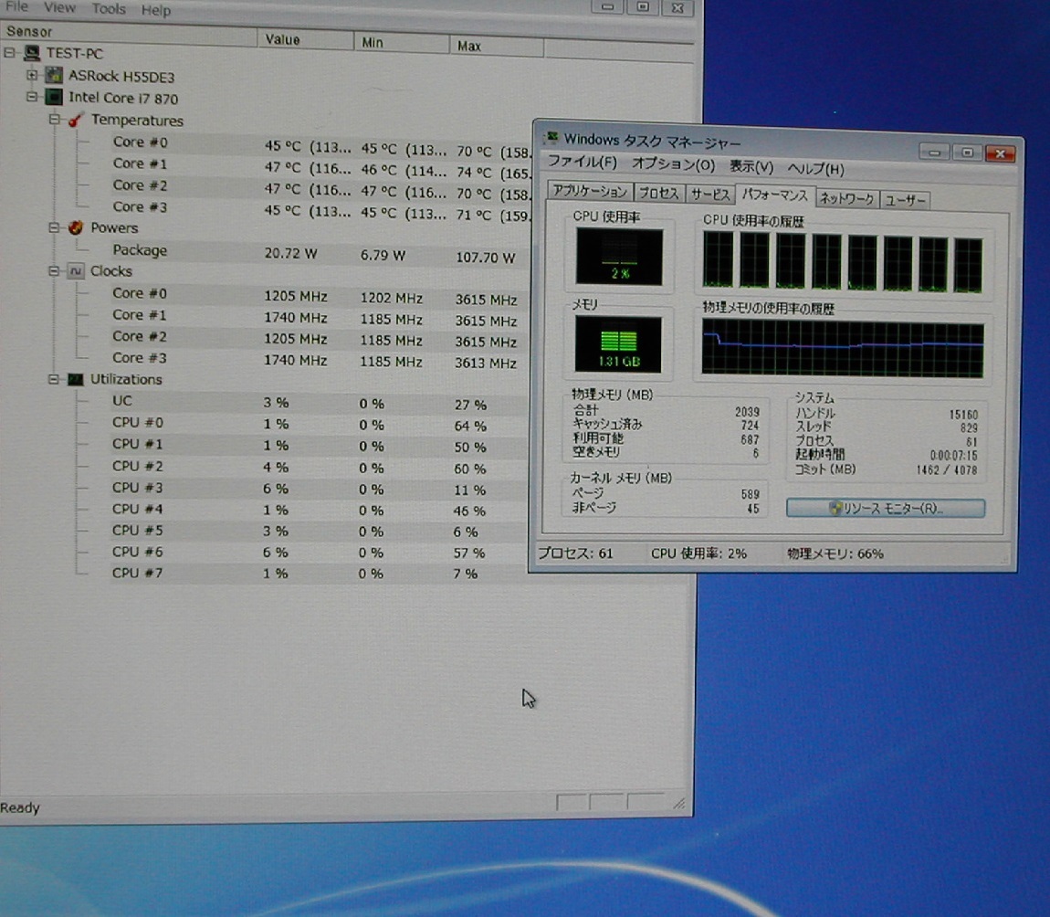
Task: Click the ASRock H55DE3 motherboard icon
Action: 54,75
